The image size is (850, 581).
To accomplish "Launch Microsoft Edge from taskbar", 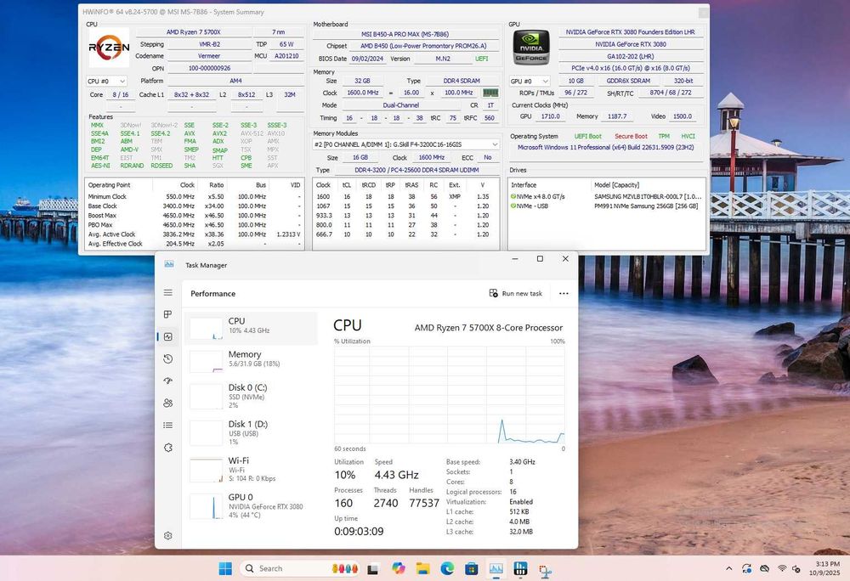I will tap(447, 568).
